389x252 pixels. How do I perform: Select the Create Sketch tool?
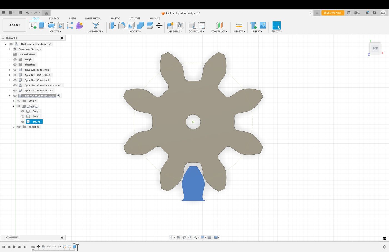click(x=33, y=26)
